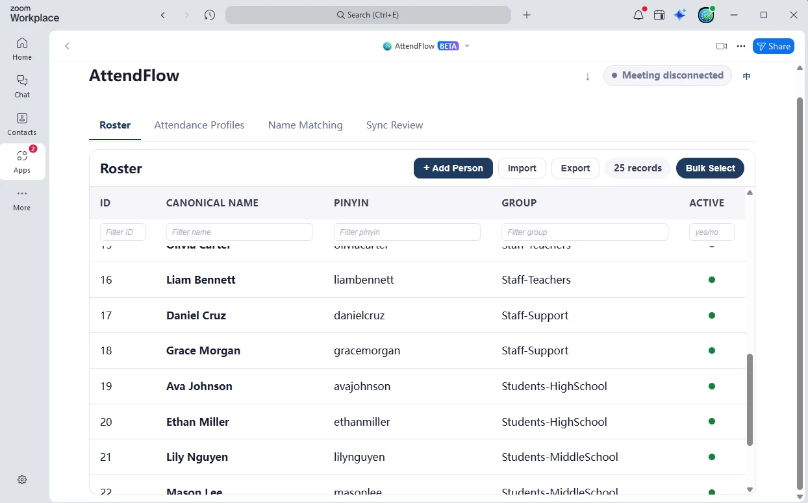808x503 pixels.
Task: Select the avajohnson pinyin cell
Action: pyautogui.click(x=362, y=386)
